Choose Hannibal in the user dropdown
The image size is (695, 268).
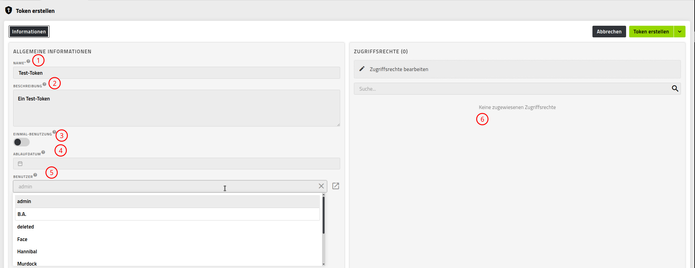pos(167,251)
